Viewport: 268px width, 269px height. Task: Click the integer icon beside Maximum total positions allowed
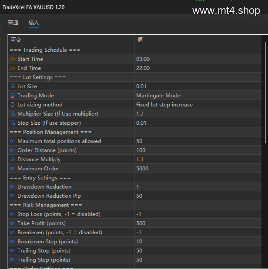point(12,141)
